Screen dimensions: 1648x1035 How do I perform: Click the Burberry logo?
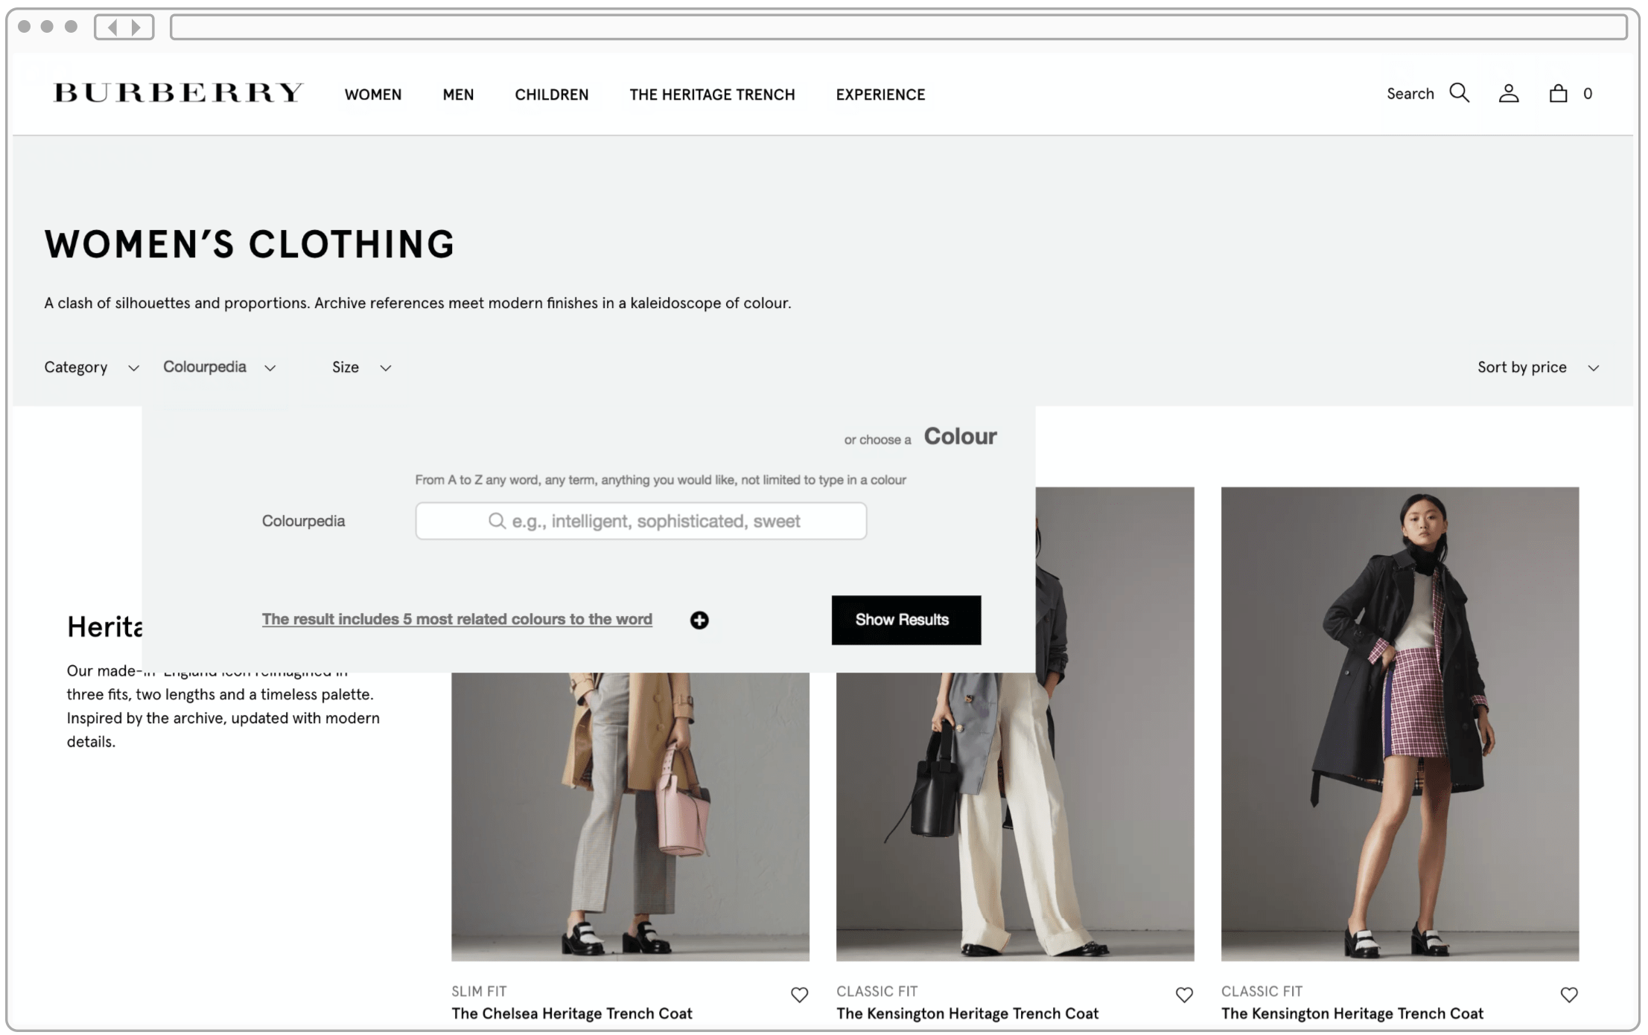(x=177, y=92)
